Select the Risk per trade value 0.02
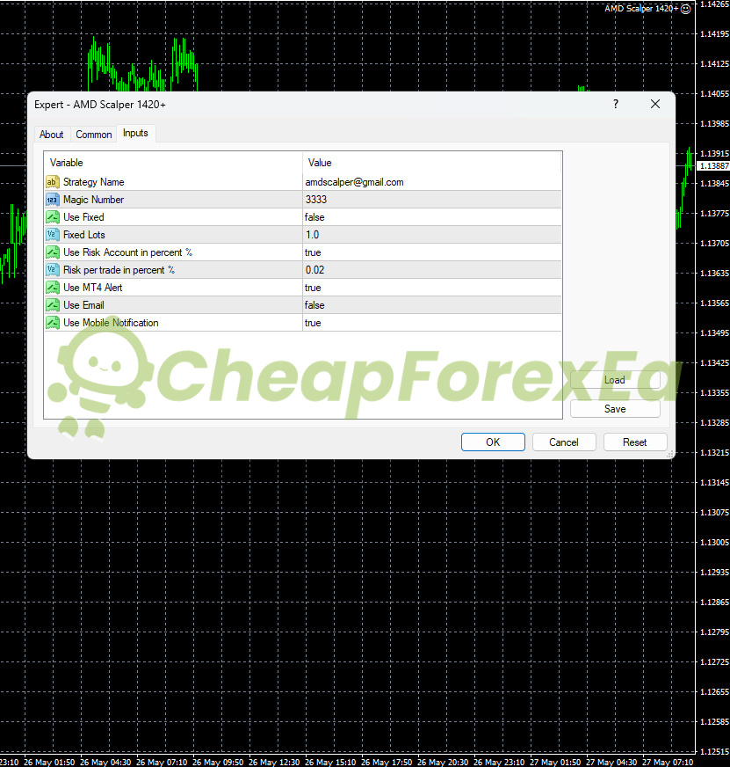Screen dimensions: 730x767 (315, 270)
